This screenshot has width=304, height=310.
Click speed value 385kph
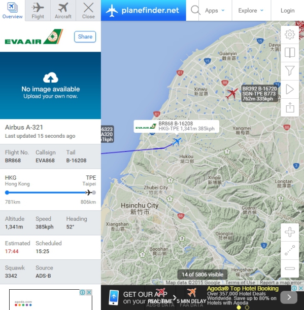coord(45,227)
